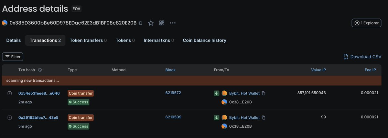The height and width of the screenshot is (138, 388).
Task: Open block 6219572
Action: [x=173, y=93]
